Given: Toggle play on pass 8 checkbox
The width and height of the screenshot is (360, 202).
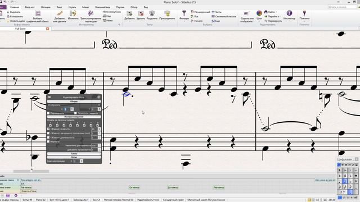Looking at the screenshot, I should tap(97, 125).
